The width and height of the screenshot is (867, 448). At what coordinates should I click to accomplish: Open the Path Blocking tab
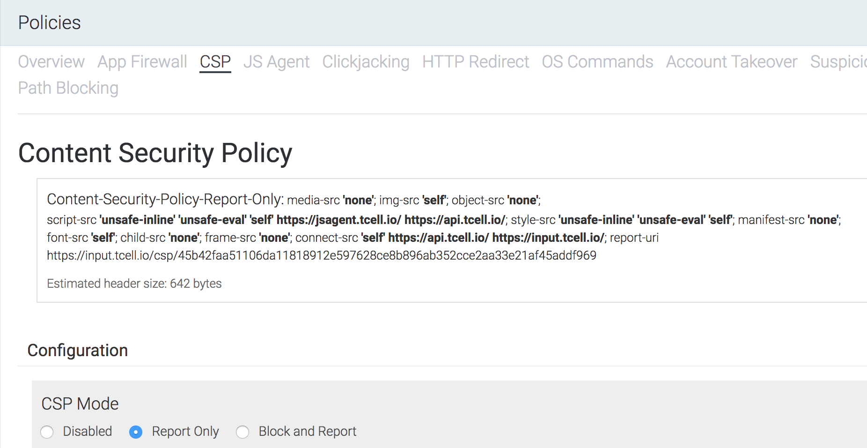[68, 88]
